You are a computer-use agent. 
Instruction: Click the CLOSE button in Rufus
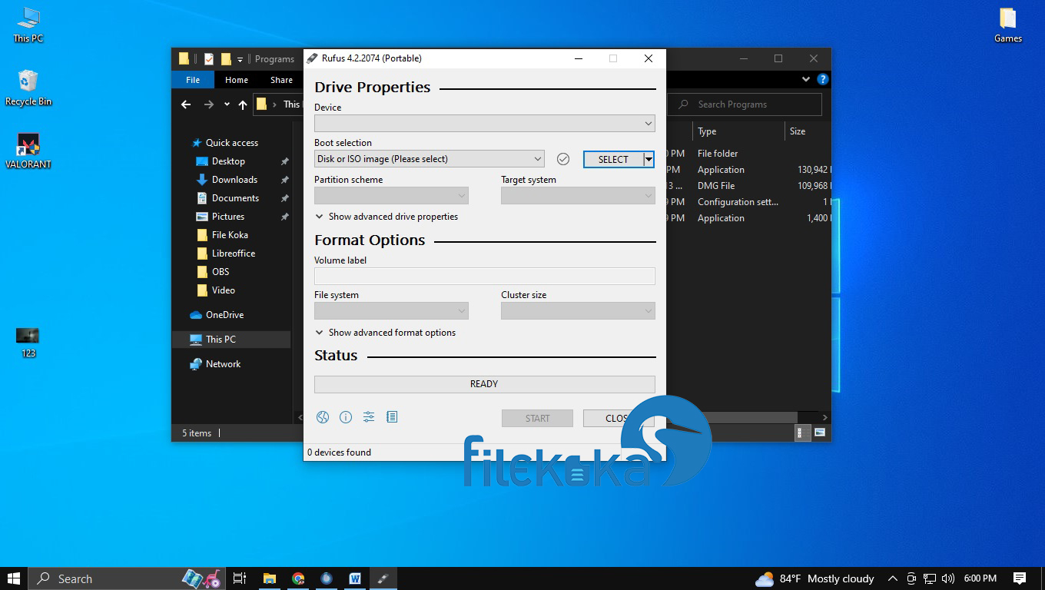619,419
